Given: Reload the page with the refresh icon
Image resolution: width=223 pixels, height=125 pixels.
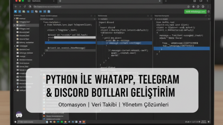Looking at the screenshot, I should [x=25, y=7].
